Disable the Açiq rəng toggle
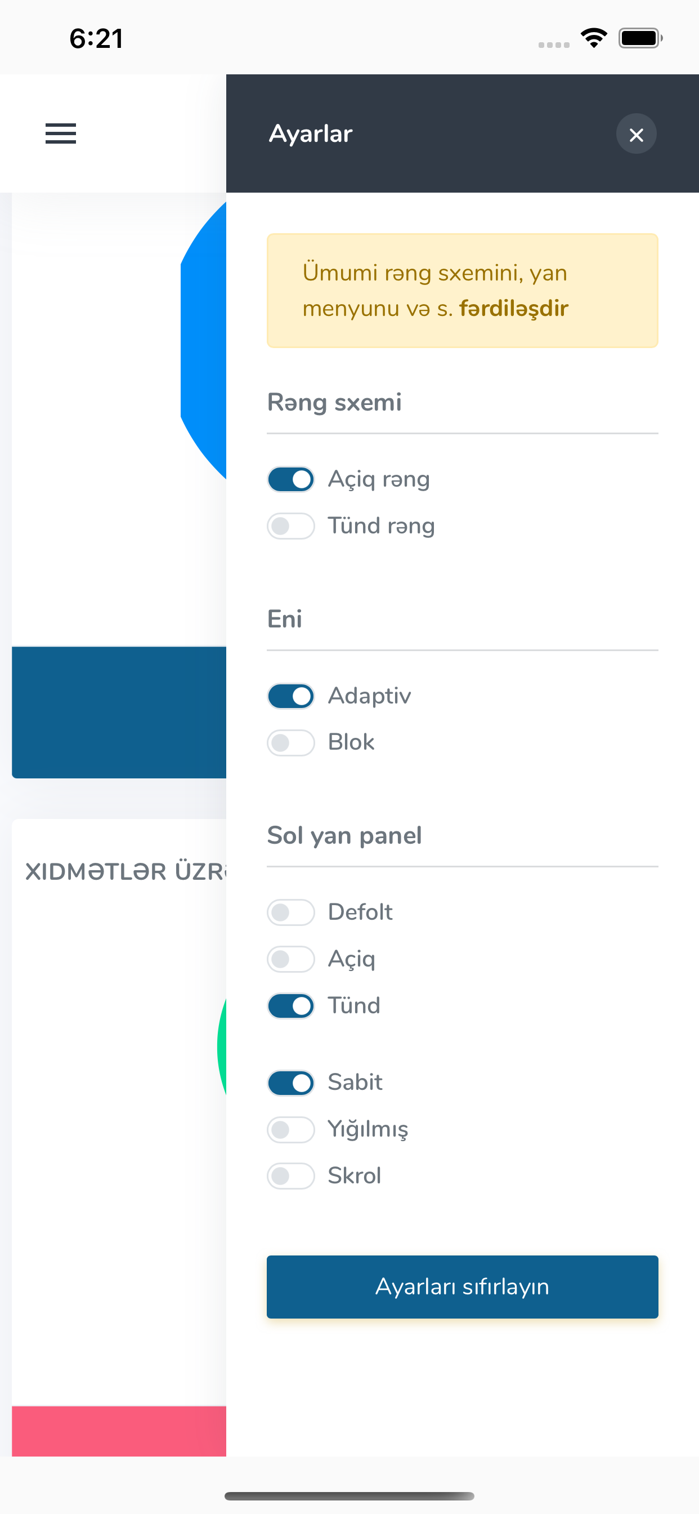Screen dimensions: 699x1514 (291, 479)
